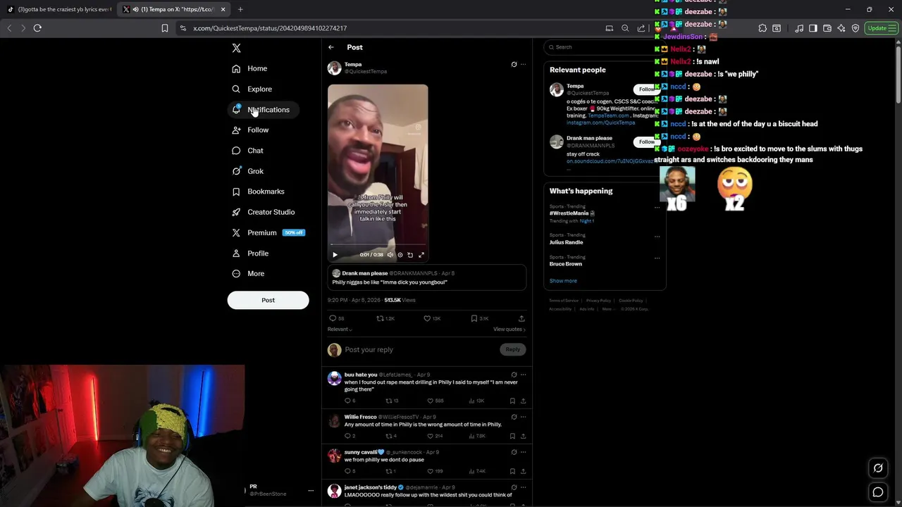This screenshot has height=507, width=902.
Task: Open Bookmarks in the sidebar
Action: point(259,192)
